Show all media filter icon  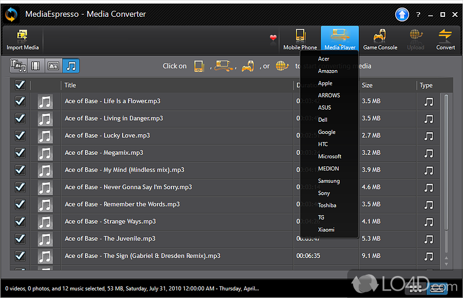click(x=19, y=66)
